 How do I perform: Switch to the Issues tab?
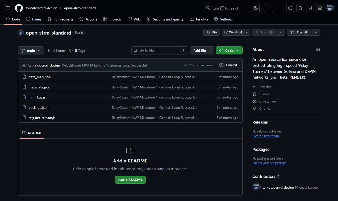pyautogui.click(x=34, y=19)
